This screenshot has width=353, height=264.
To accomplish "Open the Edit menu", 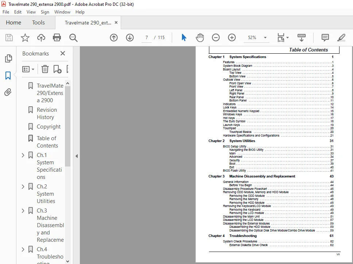I will 18,12.
